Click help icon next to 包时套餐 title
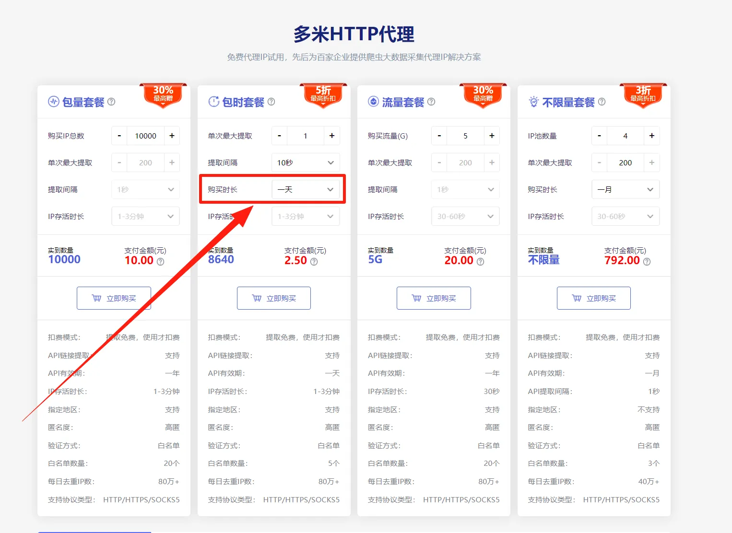The width and height of the screenshot is (732, 533). click(x=272, y=102)
